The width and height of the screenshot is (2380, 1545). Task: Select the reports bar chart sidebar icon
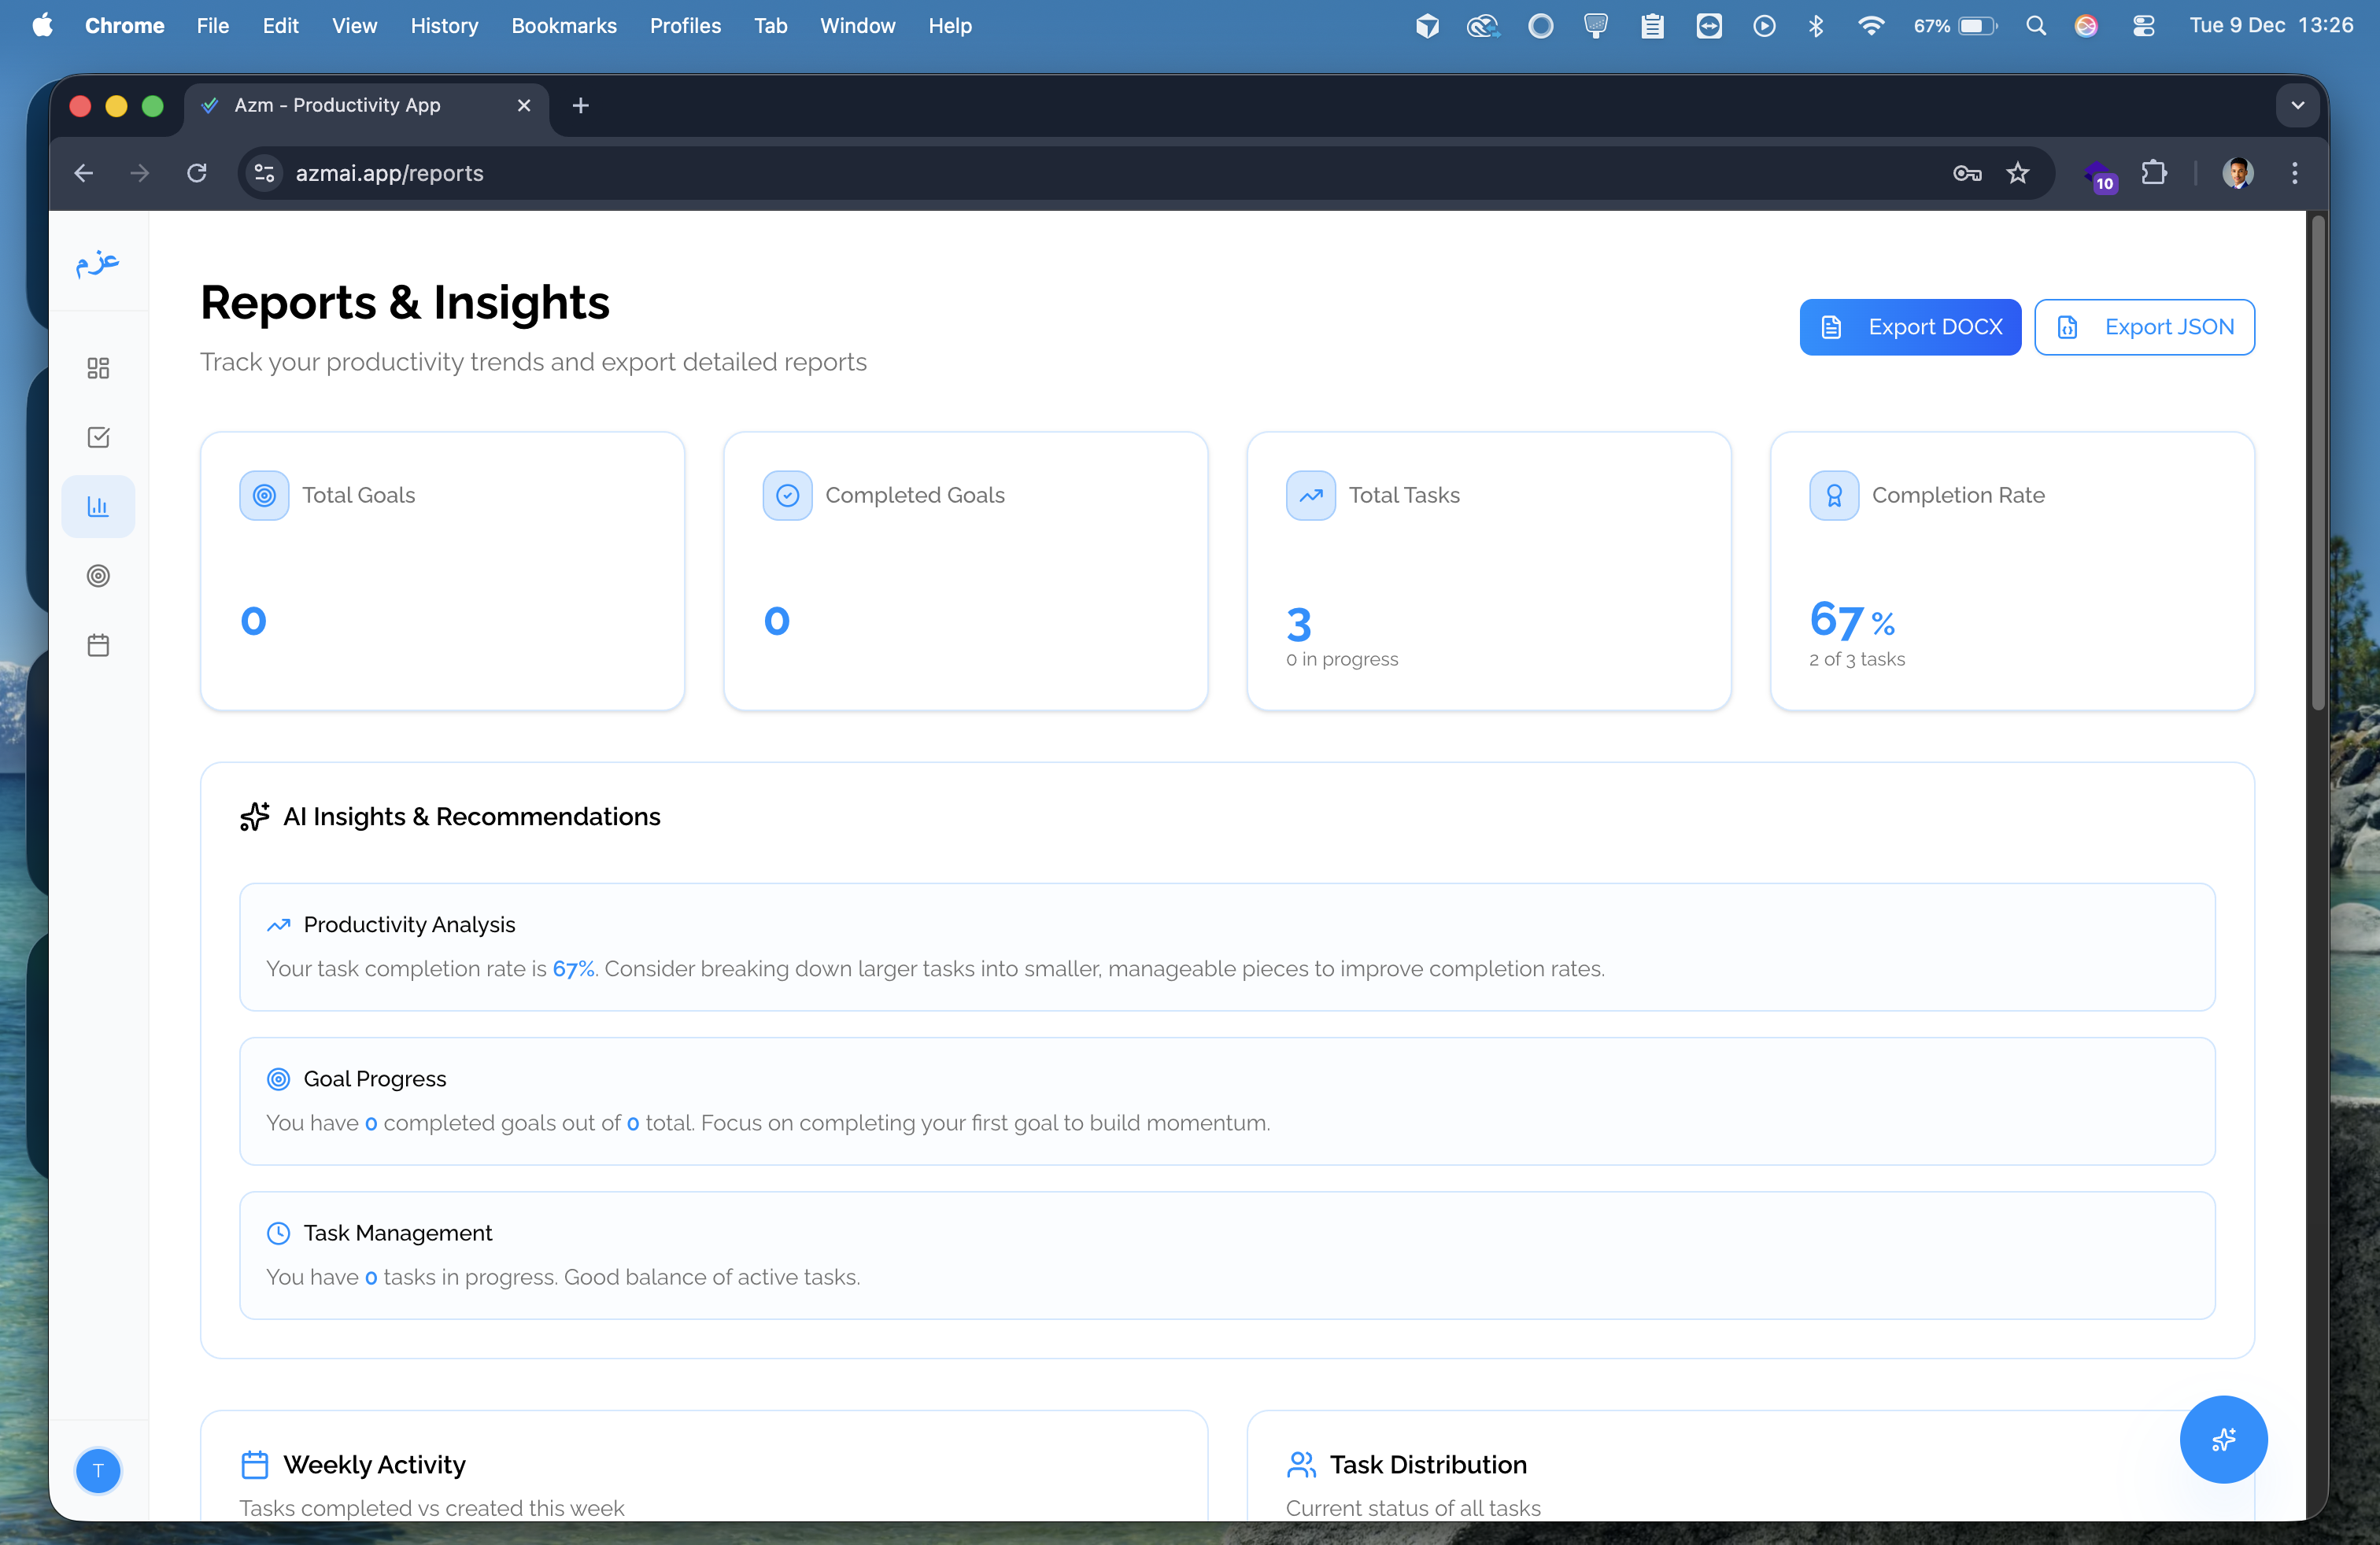pos(98,507)
